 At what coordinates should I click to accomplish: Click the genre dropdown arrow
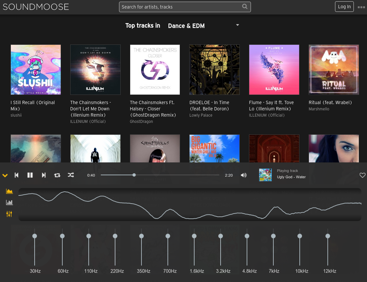point(237,25)
